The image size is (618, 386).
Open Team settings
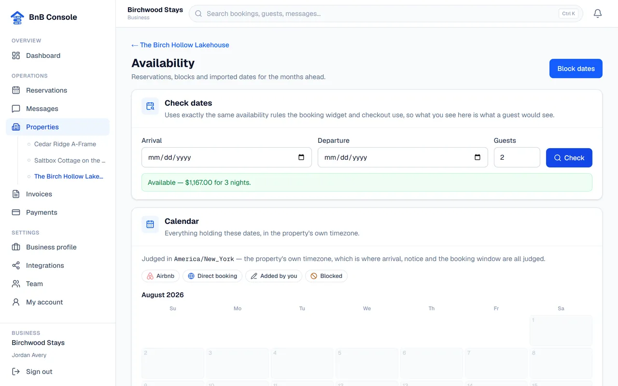click(x=58, y=284)
